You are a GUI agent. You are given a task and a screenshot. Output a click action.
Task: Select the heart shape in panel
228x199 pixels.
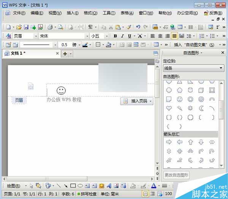[x=169, y=108]
